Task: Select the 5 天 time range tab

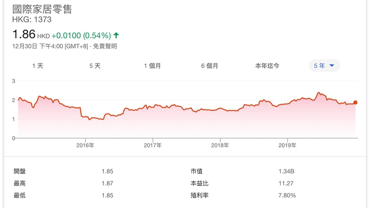Action: pyautogui.click(x=95, y=66)
